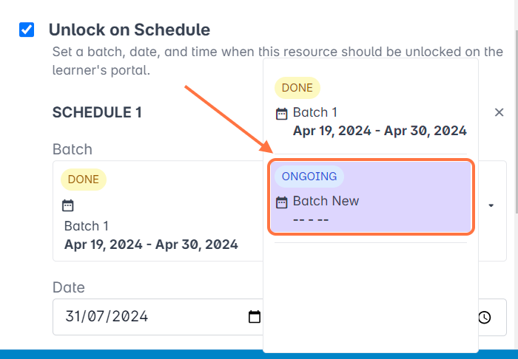Click the Date field label
The width and height of the screenshot is (518, 359).
[69, 287]
